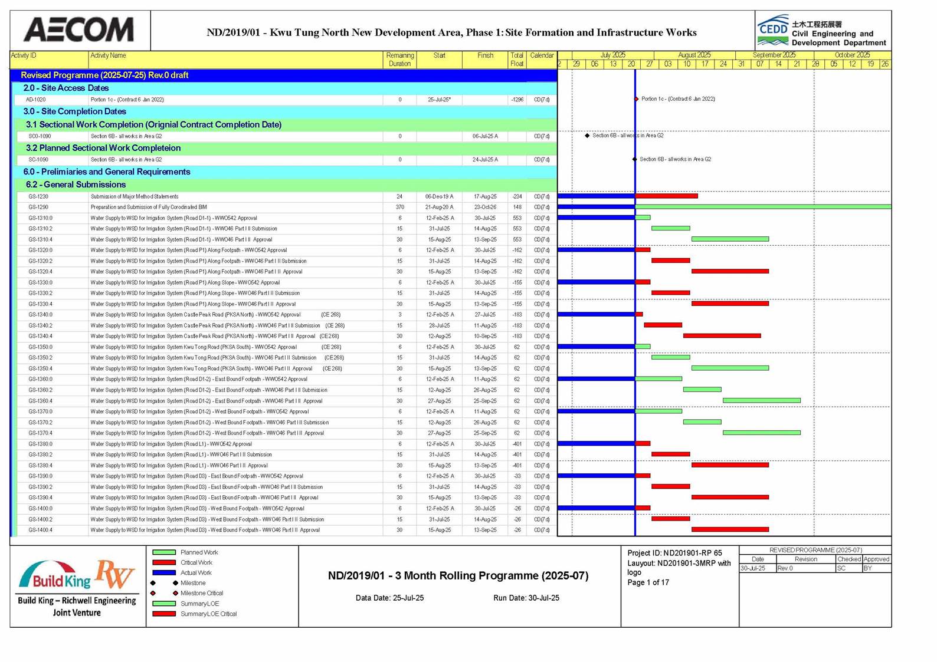Select the Calendar column header
Image resolution: width=937 pixels, height=662 pixels.
tap(542, 60)
